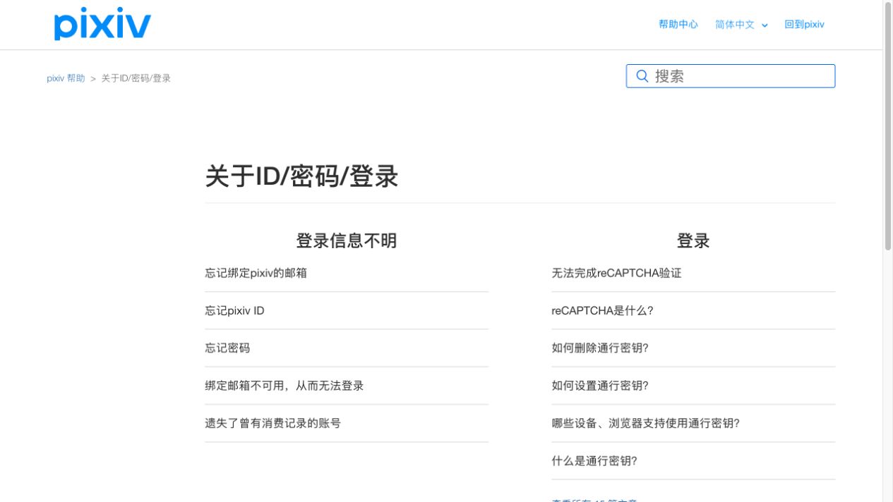Open article 如何设置通行密钥?
This screenshot has height=502, width=893.
(x=599, y=386)
